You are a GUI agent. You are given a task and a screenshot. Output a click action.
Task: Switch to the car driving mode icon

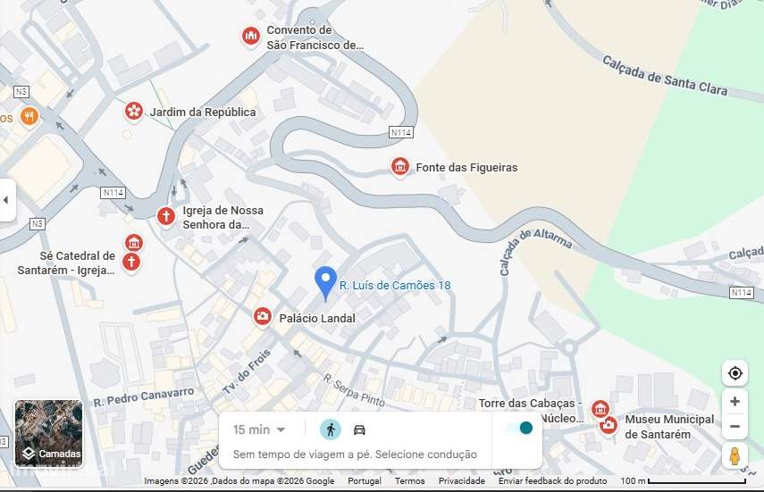click(359, 429)
